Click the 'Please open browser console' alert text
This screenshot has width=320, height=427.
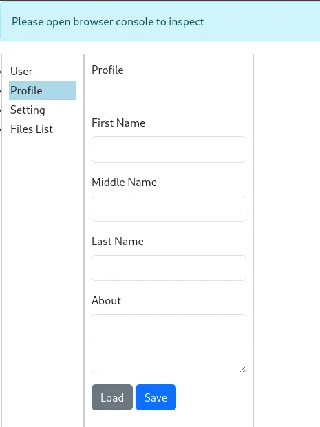click(108, 22)
